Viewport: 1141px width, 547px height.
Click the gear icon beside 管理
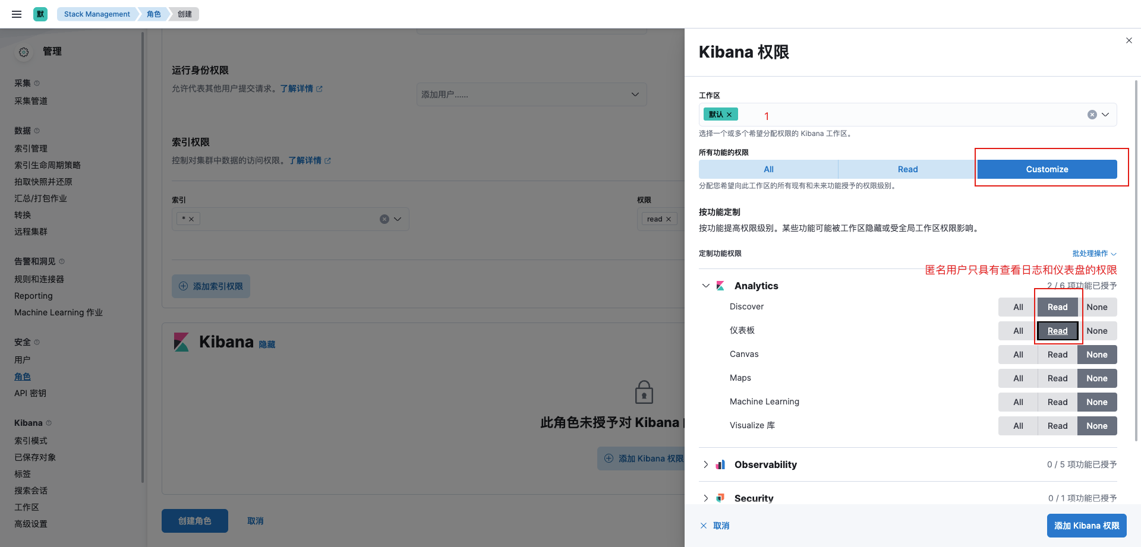[24, 52]
